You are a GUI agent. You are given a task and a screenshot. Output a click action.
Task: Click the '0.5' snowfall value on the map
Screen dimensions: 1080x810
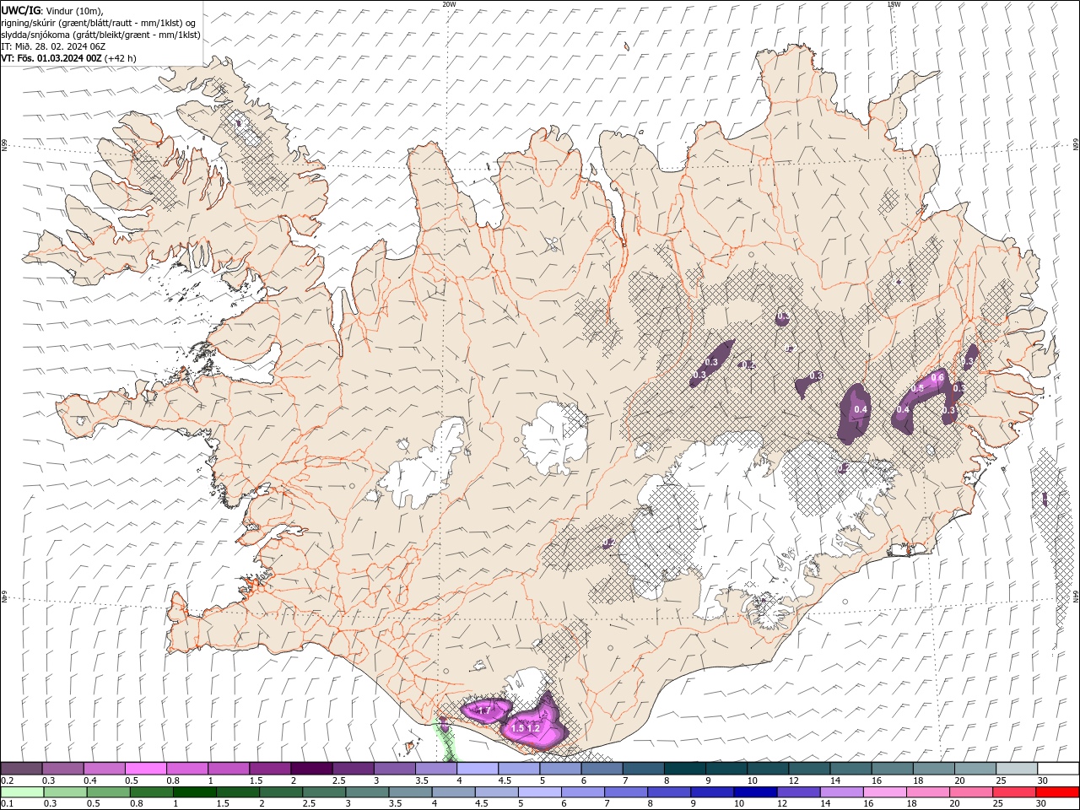click(918, 387)
